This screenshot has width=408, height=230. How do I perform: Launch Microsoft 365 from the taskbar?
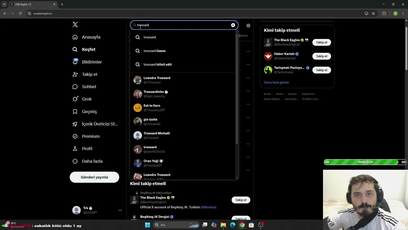(x=214, y=225)
